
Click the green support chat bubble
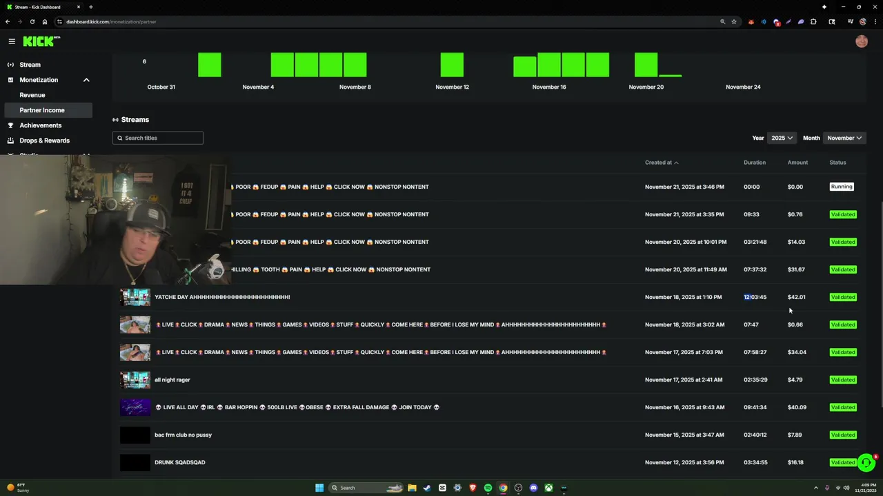(x=866, y=462)
